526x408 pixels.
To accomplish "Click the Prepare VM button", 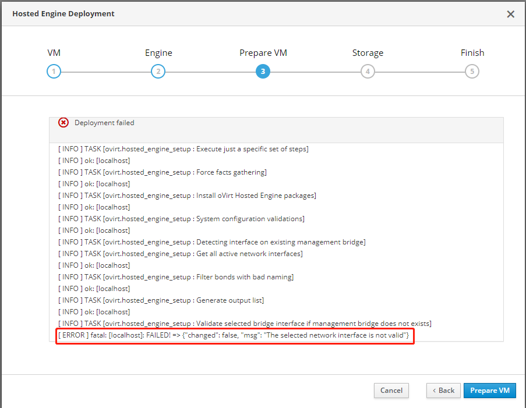I will point(489,391).
